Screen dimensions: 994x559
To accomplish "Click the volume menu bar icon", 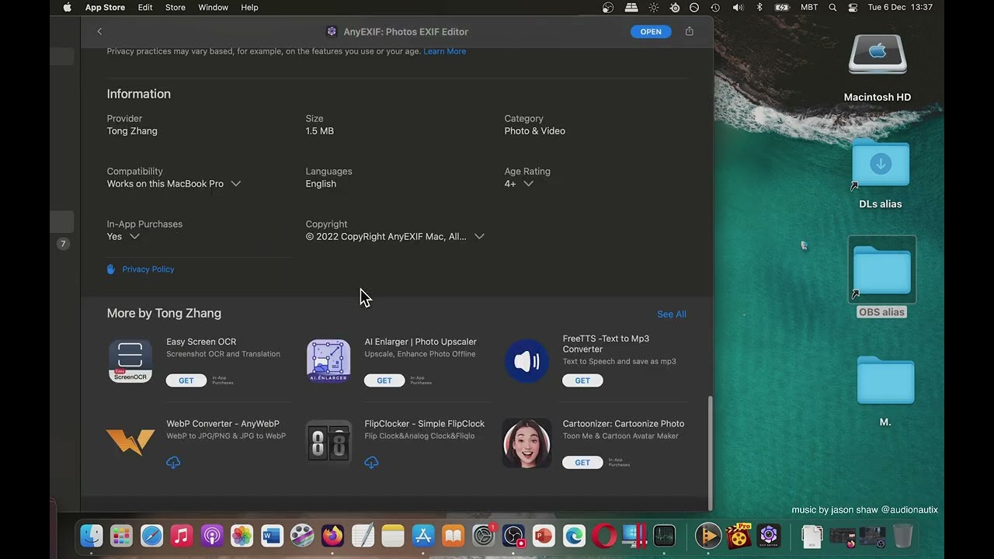I will coord(738,7).
